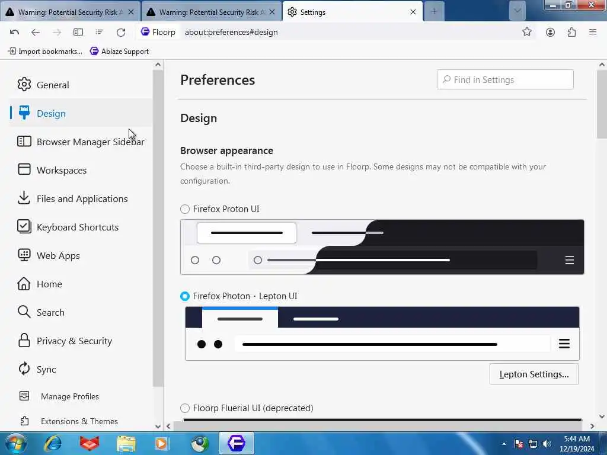Open Ablaze Support bookmark
Viewport: 607px width, 455px height.
[119, 52]
